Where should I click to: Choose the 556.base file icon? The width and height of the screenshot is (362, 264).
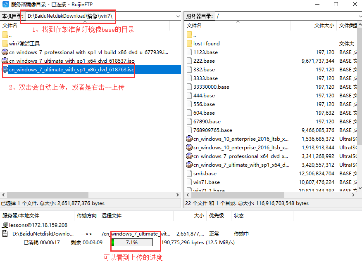coord(189,104)
